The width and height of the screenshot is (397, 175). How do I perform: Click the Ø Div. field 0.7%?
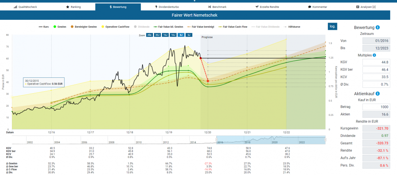(376, 85)
